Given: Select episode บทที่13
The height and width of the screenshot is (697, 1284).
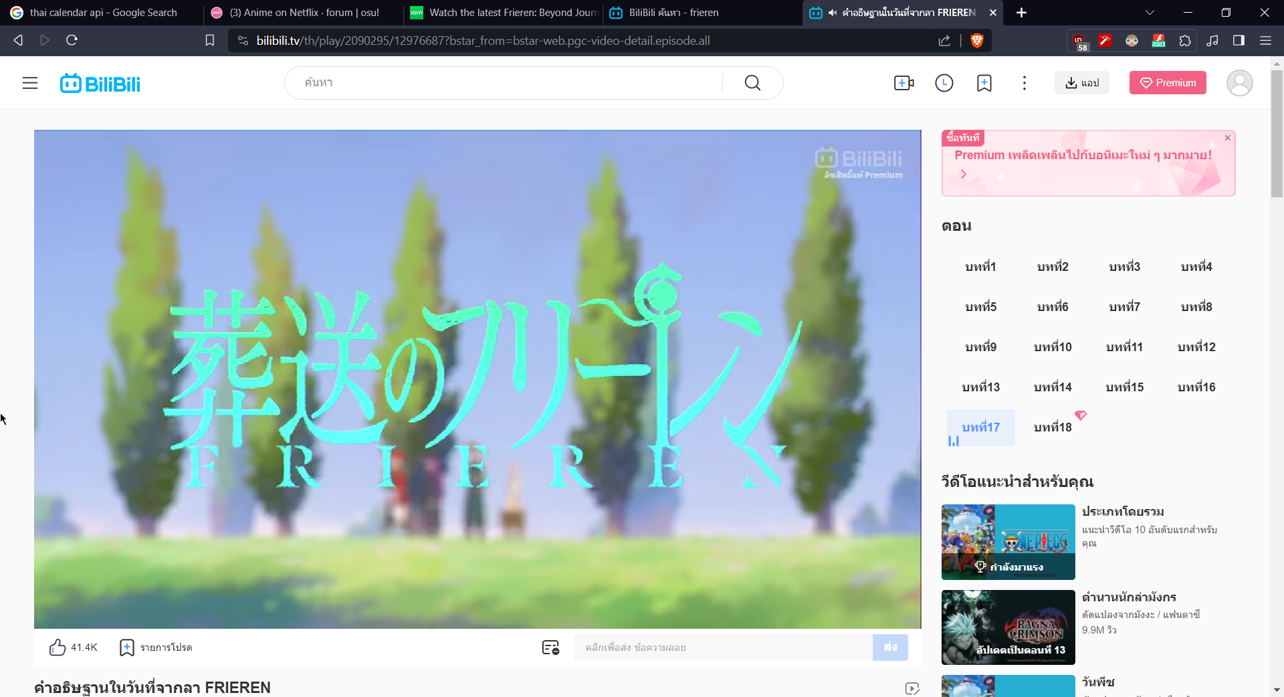Looking at the screenshot, I should coord(980,387).
